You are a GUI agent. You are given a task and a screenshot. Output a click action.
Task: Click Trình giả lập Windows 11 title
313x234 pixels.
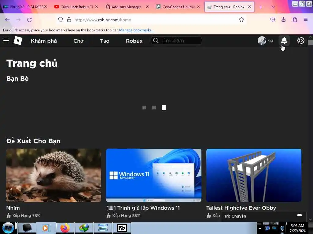pyautogui.click(x=143, y=208)
